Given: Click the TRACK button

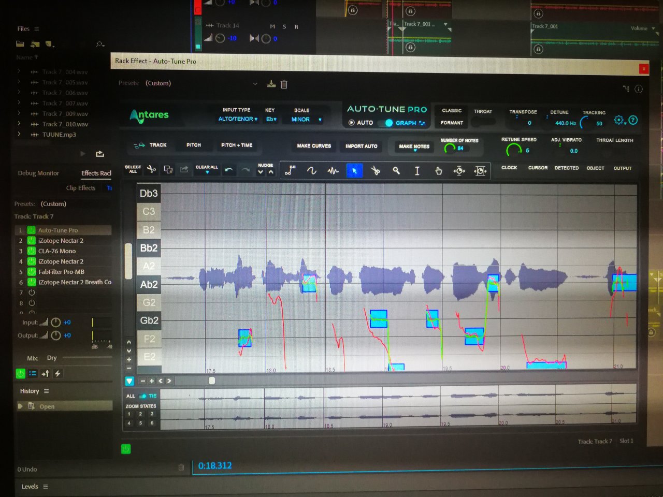Looking at the screenshot, I should (150, 145).
